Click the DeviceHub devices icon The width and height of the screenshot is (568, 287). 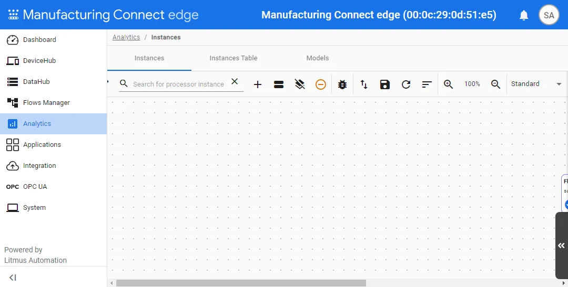tap(13, 61)
